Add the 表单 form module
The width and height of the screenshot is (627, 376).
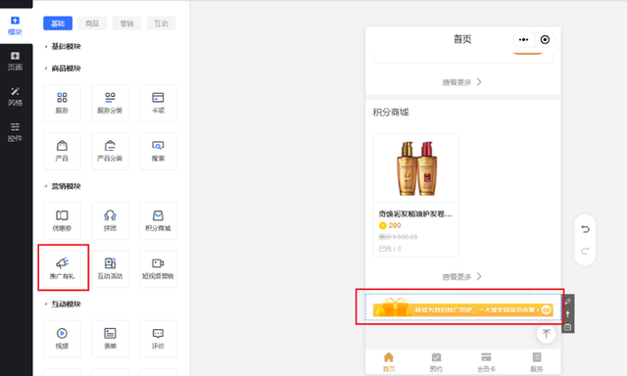(x=110, y=339)
